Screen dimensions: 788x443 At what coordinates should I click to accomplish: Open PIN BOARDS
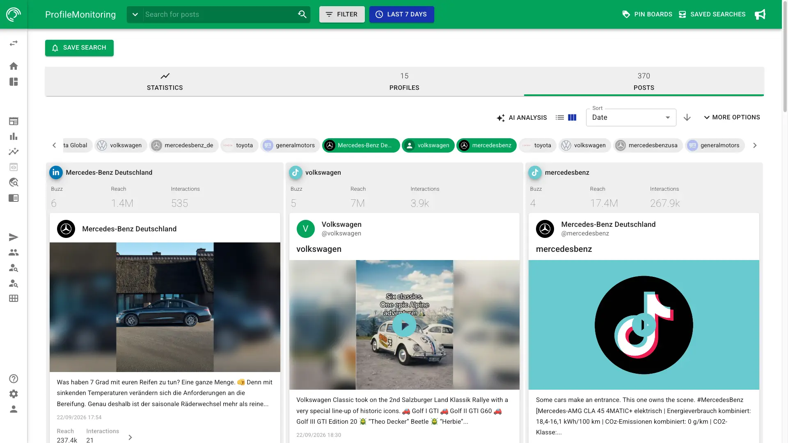[647, 14]
